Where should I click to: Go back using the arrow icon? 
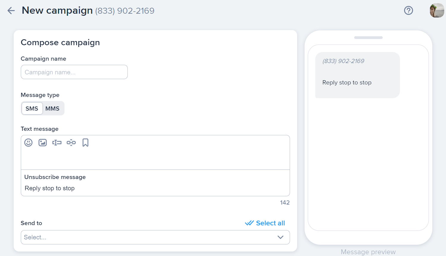tap(11, 10)
